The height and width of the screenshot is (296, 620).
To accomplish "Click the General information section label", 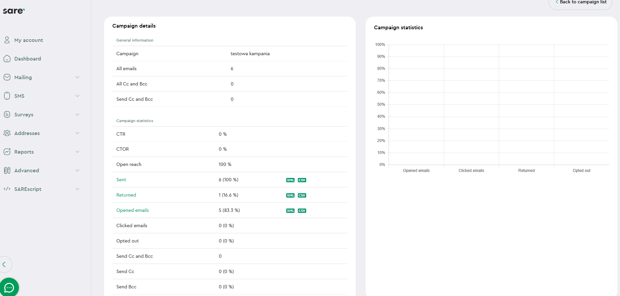I will pyautogui.click(x=135, y=40).
